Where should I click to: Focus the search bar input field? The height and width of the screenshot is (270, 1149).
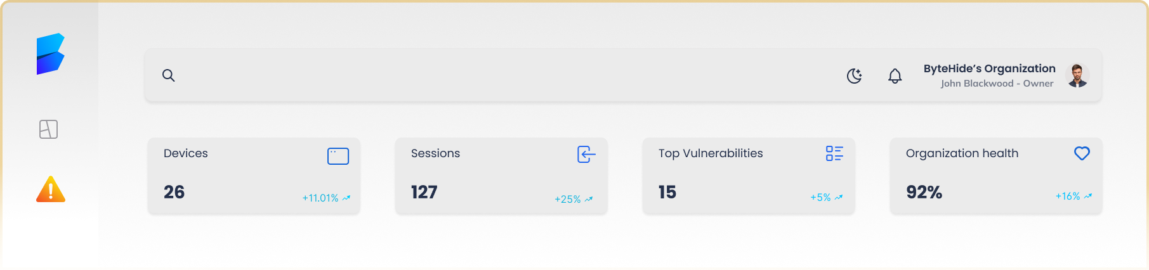point(495,75)
